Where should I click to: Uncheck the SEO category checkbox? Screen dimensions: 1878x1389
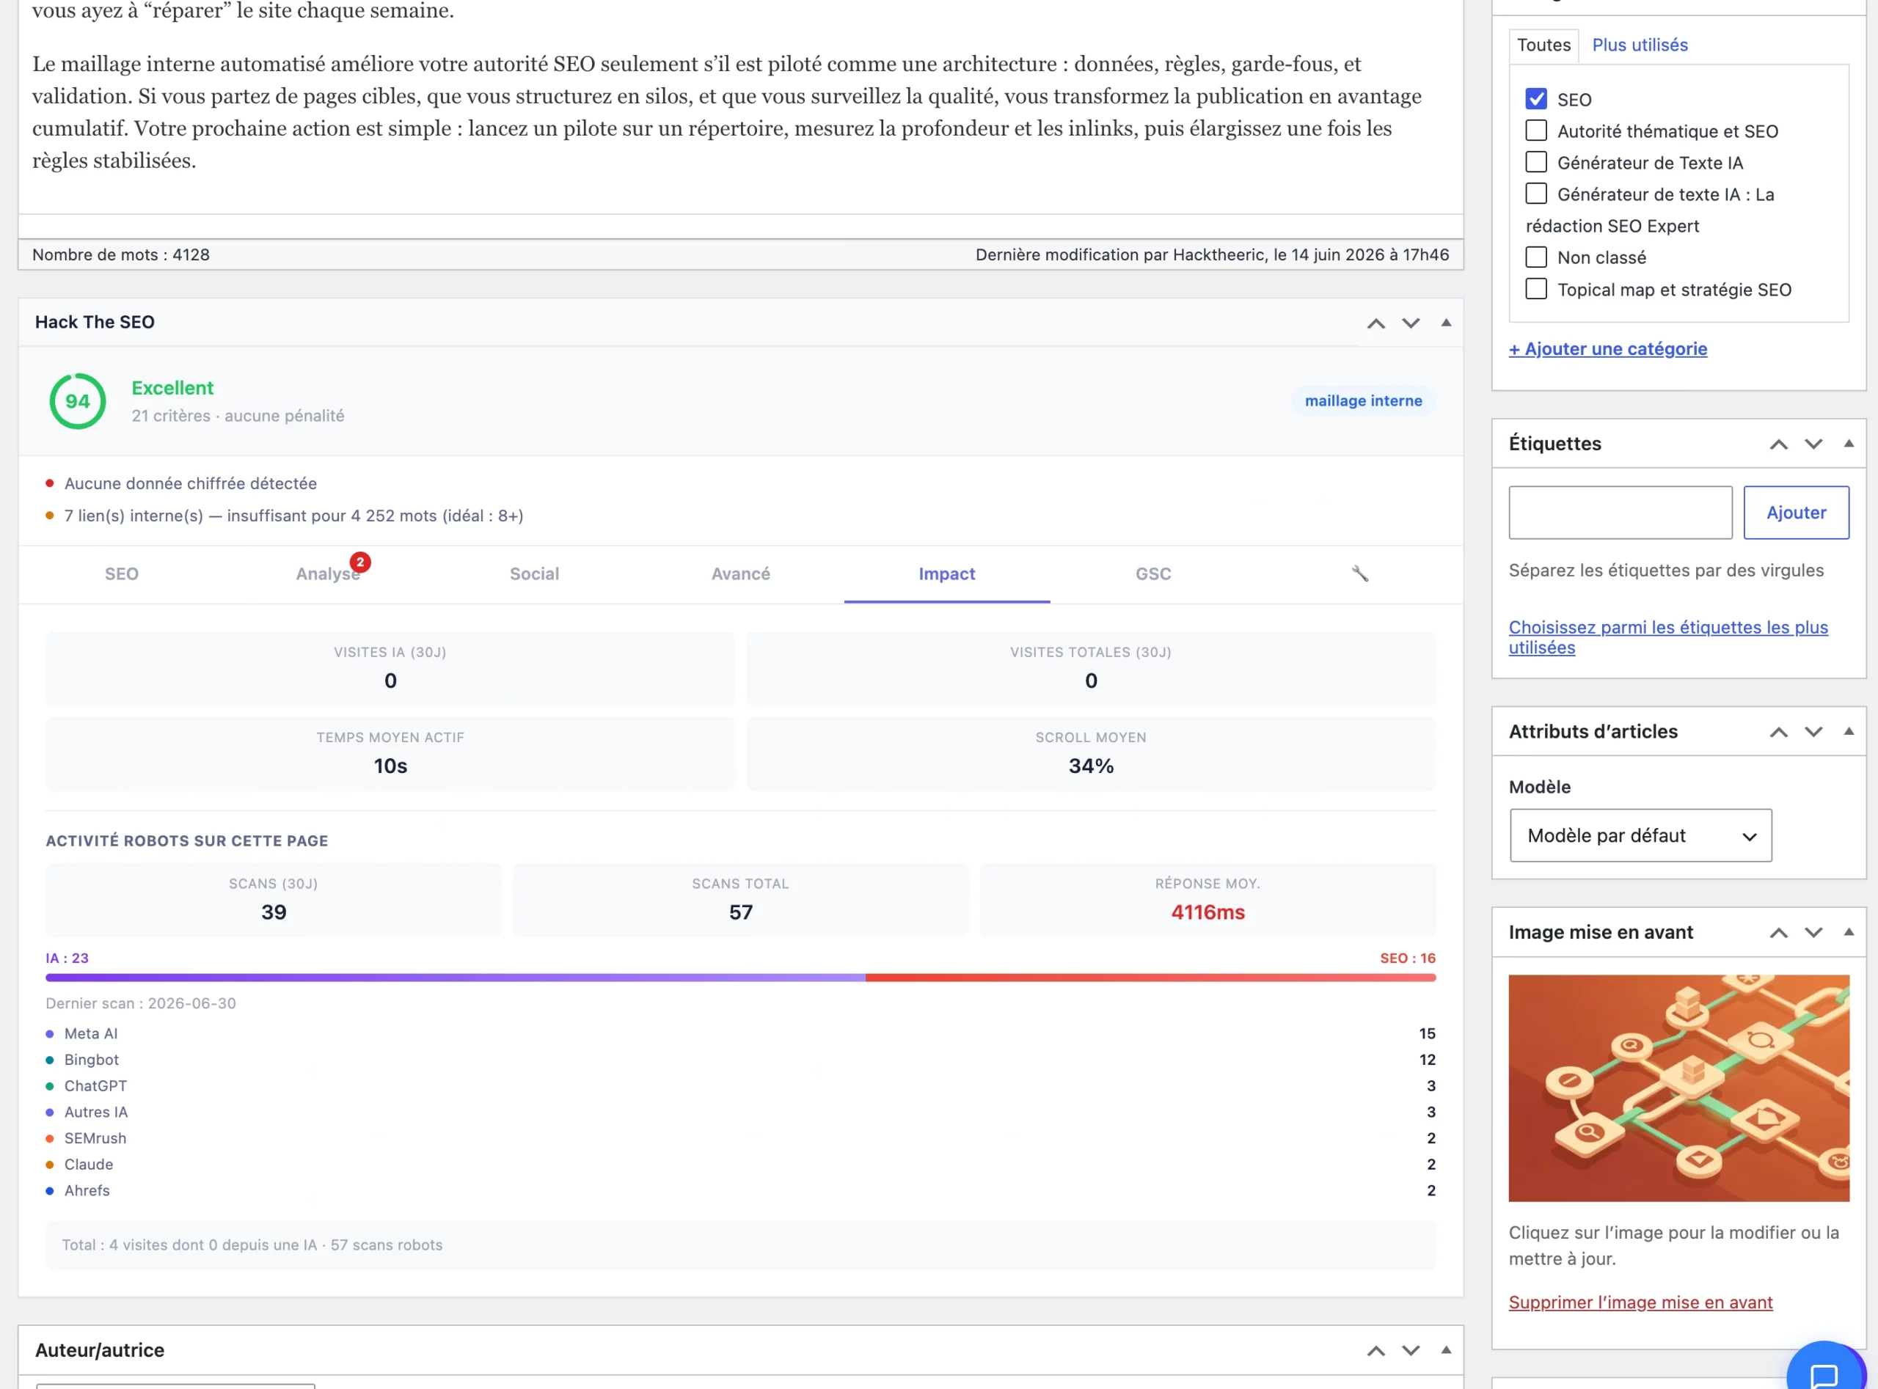(x=1535, y=99)
